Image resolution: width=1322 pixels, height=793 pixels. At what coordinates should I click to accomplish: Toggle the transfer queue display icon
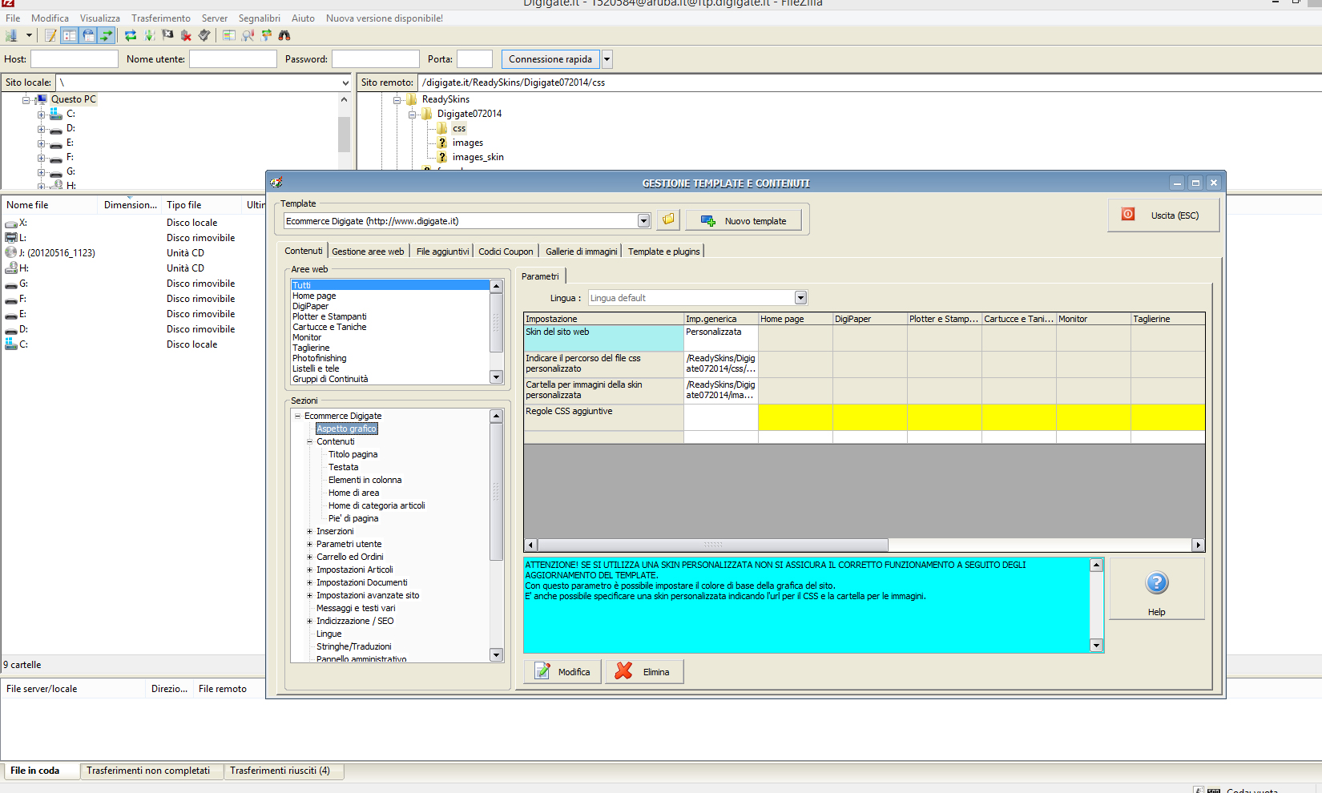[x=107, y=35]
